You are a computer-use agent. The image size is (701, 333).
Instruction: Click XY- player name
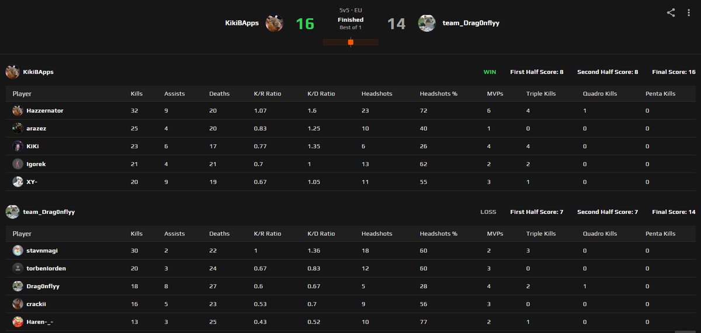click(33, 181)
